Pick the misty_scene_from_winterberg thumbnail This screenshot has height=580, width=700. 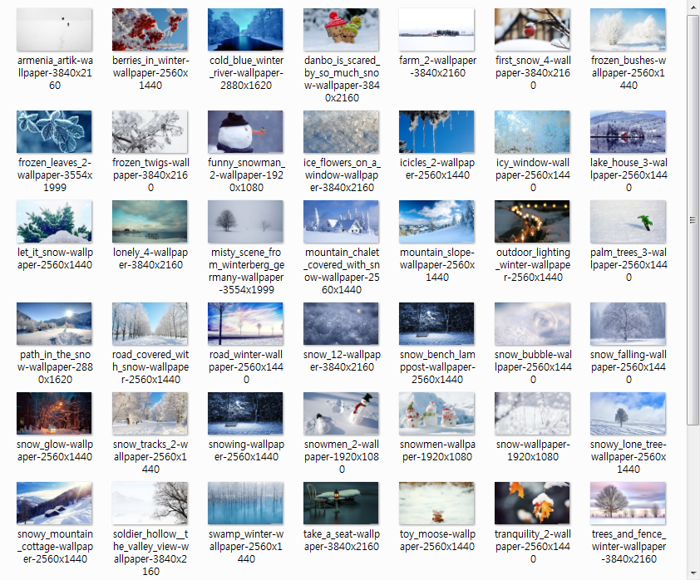(245, 221)
